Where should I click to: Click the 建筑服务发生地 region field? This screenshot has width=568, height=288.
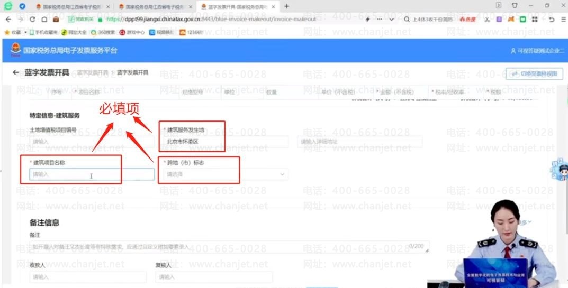pyautogui.click(x=226, y=142)
